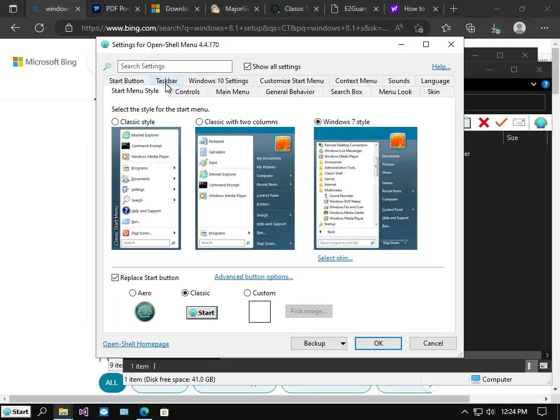Click red X delete icon in background window
Image resolution: width=560 pixels, height=420 pixels.
point(484,122)
